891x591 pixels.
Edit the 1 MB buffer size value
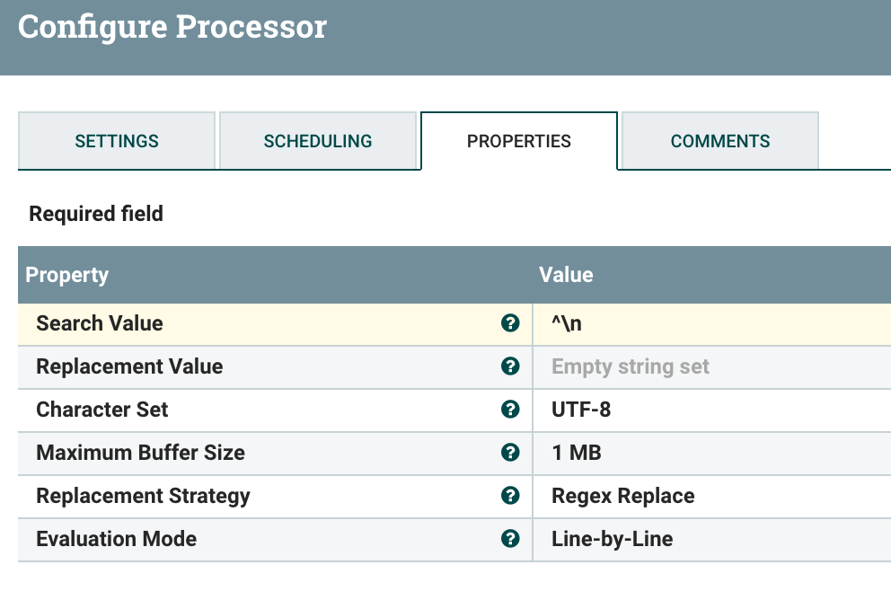[629, 453]
